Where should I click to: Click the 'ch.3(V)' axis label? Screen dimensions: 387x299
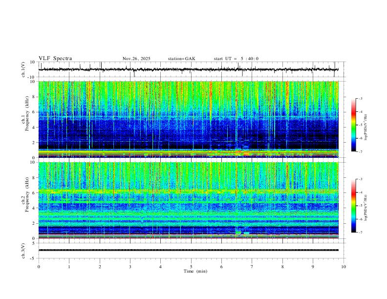coord(23,251)
